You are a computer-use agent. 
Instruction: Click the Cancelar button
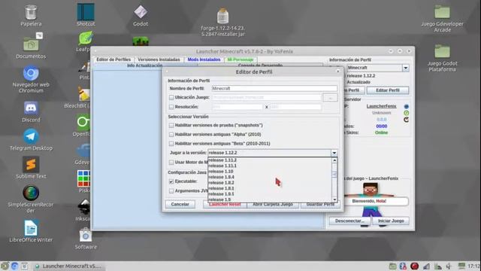[180, 204]
